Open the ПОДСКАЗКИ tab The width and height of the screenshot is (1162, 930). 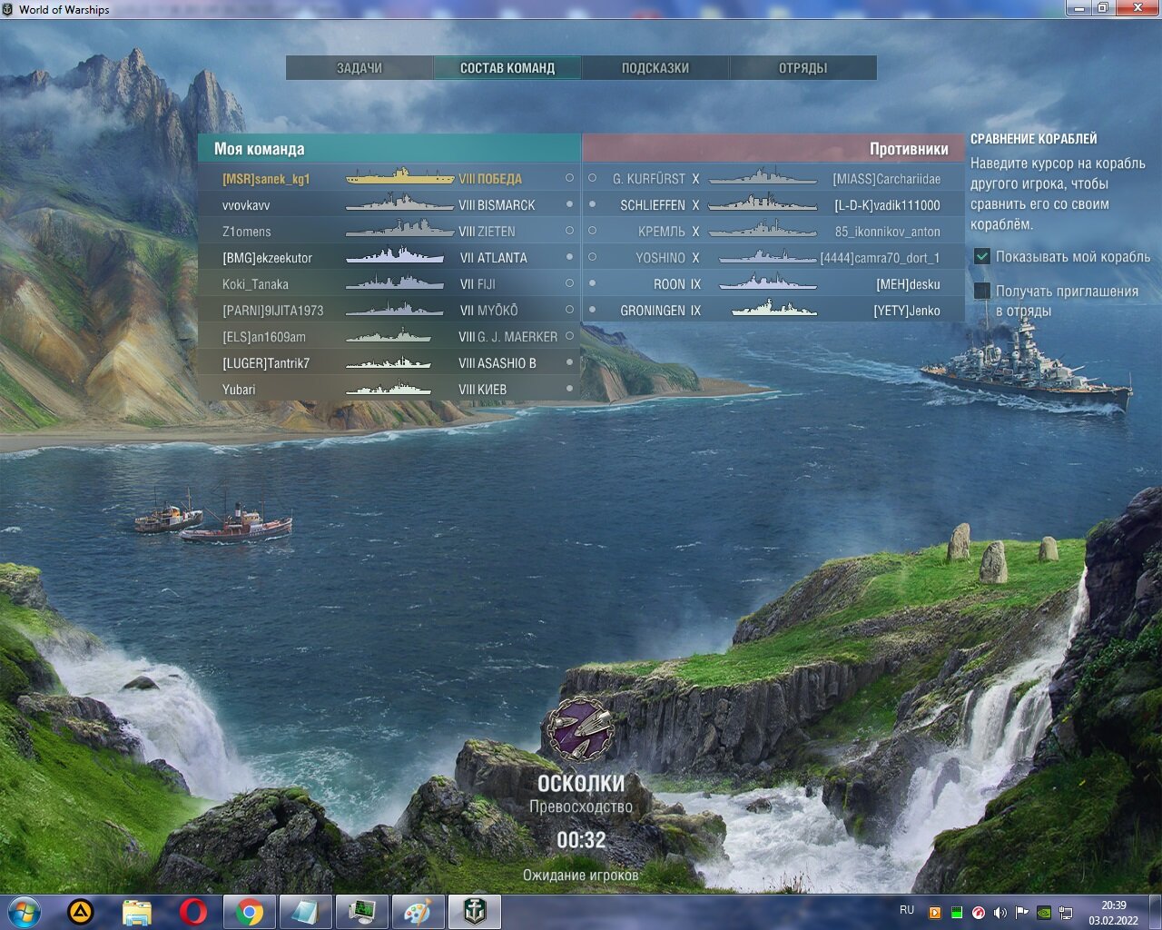655,68
